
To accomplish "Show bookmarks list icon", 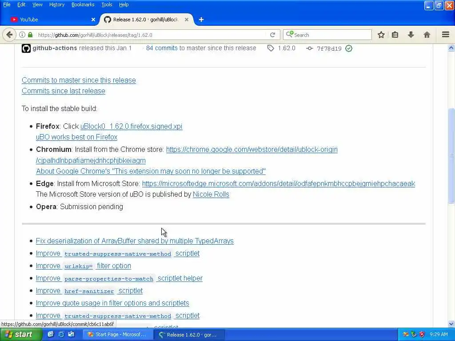I will coord(395,35).
